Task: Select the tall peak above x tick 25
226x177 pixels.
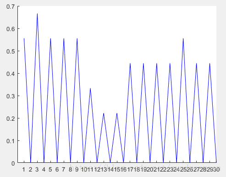Action: [x=183, y=38]
